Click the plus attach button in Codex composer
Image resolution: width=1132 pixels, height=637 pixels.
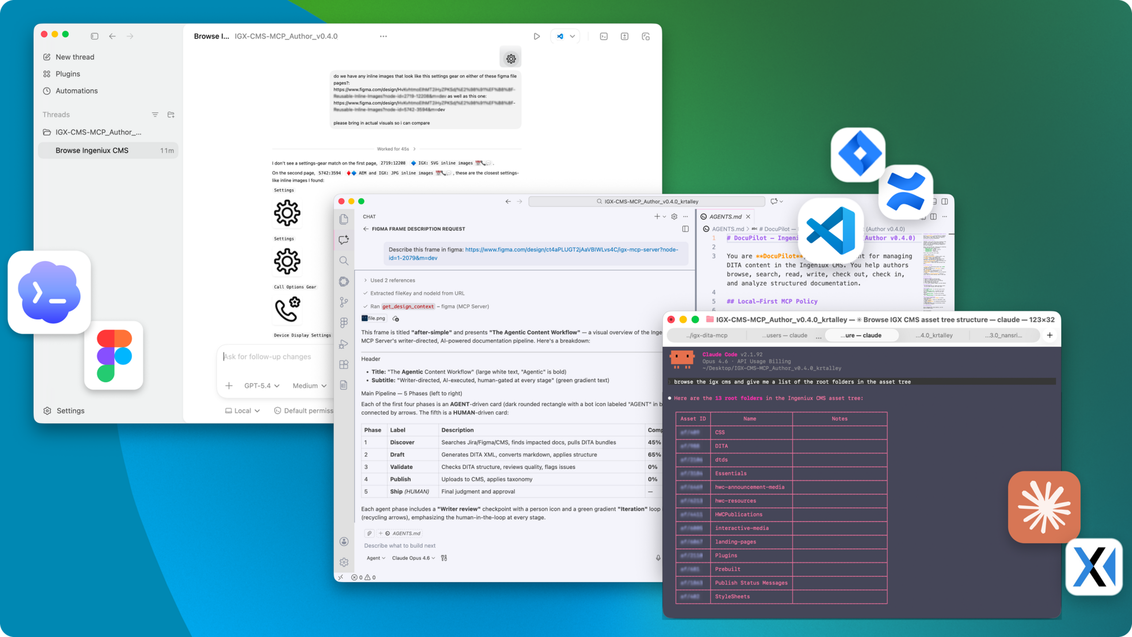[x=229, y=386]
